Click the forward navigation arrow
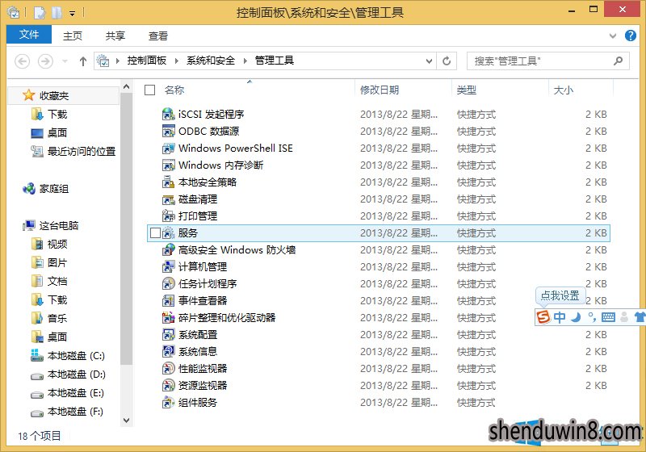The image size is (646, 452). click(45, 61)
